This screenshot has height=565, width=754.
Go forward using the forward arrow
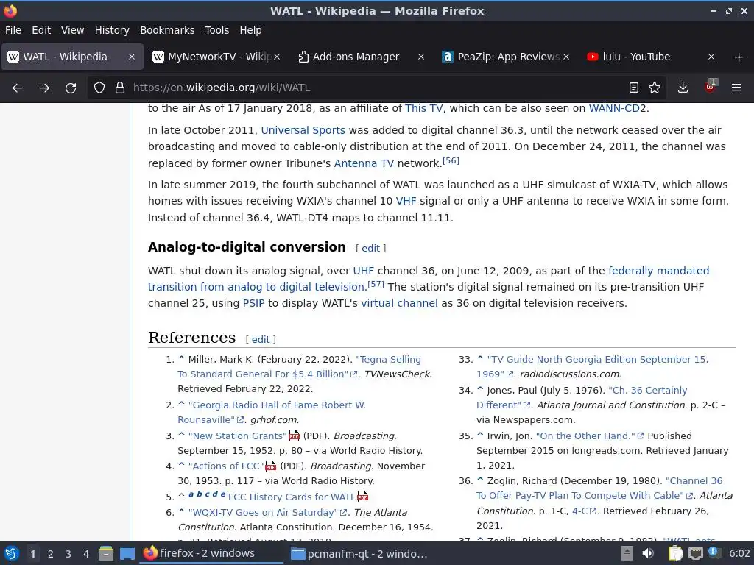click(44, 88)
